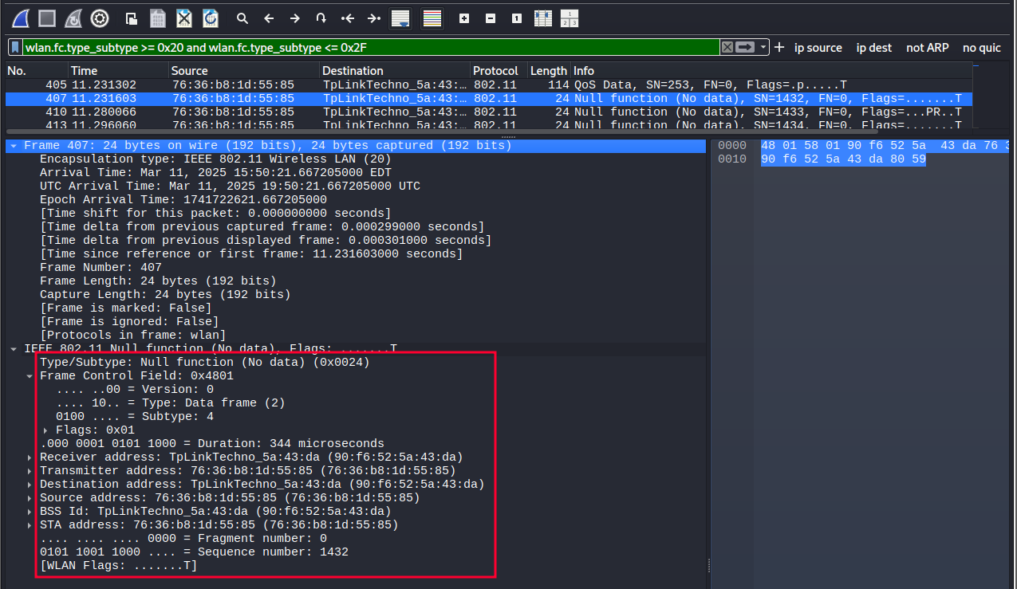Reload the current capture file
The image size is (1017, 589).
coord(211,18)
